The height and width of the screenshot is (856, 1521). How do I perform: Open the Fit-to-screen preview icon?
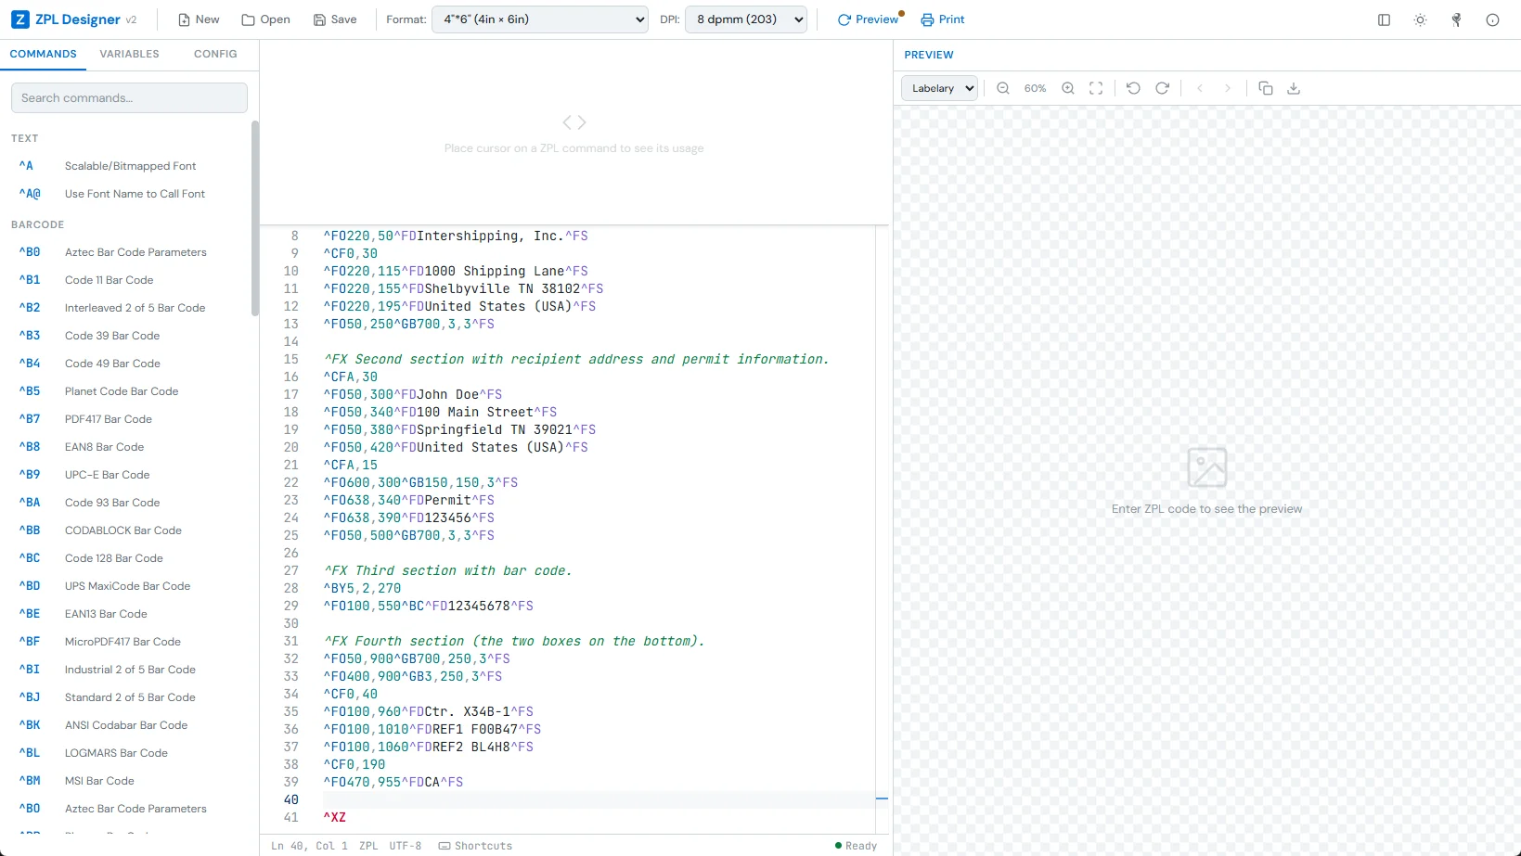1096,87
